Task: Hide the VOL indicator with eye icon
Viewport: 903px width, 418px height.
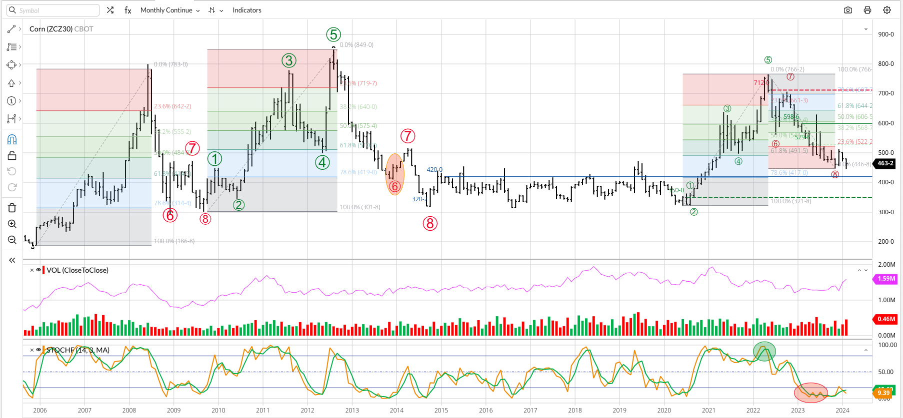Action: click(x=38, y=270)
